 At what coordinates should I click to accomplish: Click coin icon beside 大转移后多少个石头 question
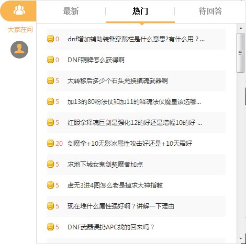[50, 80]
